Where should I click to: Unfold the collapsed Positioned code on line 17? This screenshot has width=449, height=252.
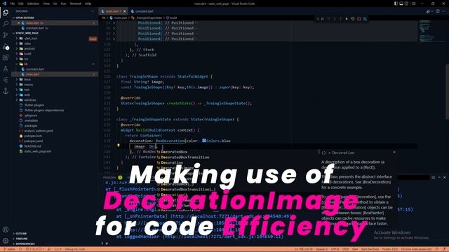114,22
